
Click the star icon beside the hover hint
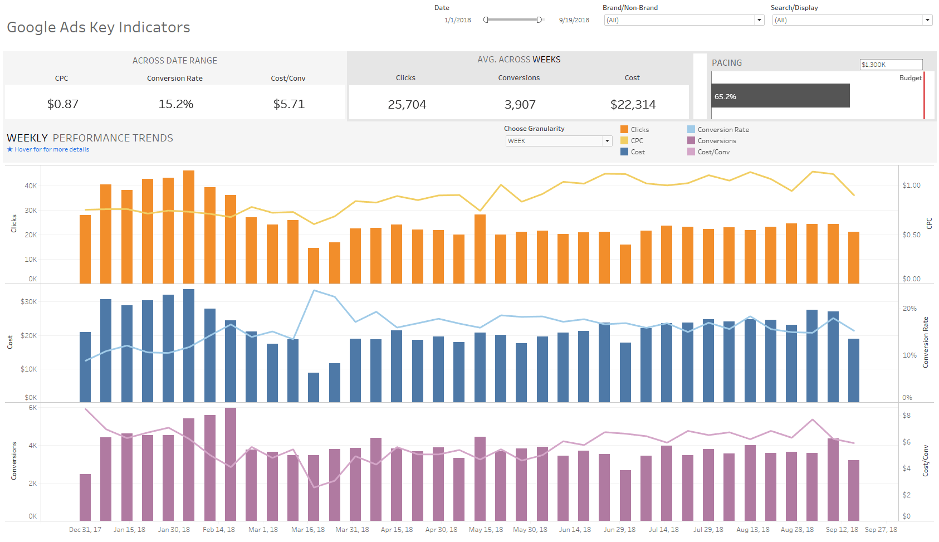10,149
